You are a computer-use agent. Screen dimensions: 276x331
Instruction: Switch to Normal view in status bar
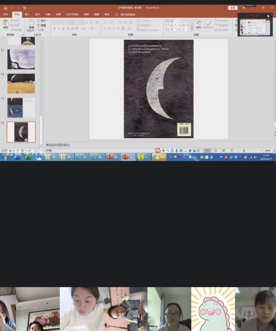(207, 151)
